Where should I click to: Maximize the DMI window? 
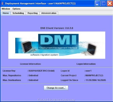coord(104,4)
